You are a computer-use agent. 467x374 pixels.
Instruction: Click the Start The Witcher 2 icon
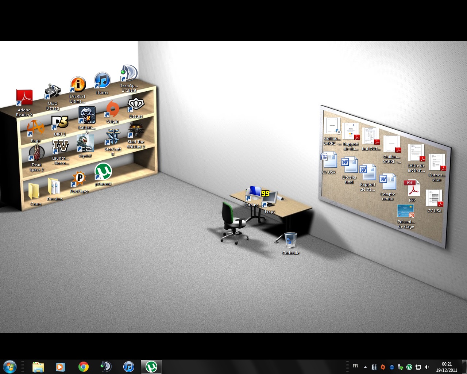tap(136, 131)
